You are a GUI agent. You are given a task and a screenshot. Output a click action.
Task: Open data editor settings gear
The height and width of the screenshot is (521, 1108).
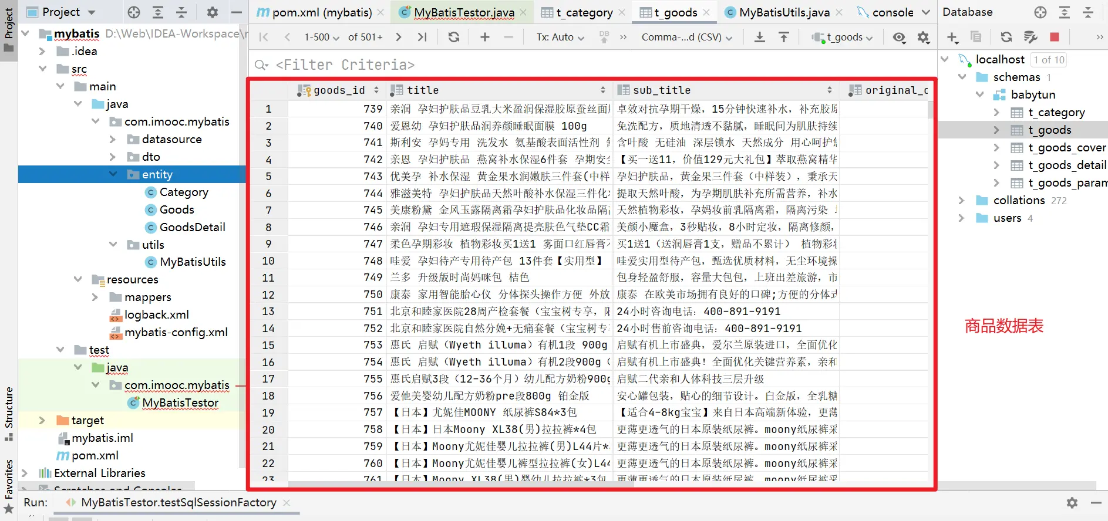[924, 38]
